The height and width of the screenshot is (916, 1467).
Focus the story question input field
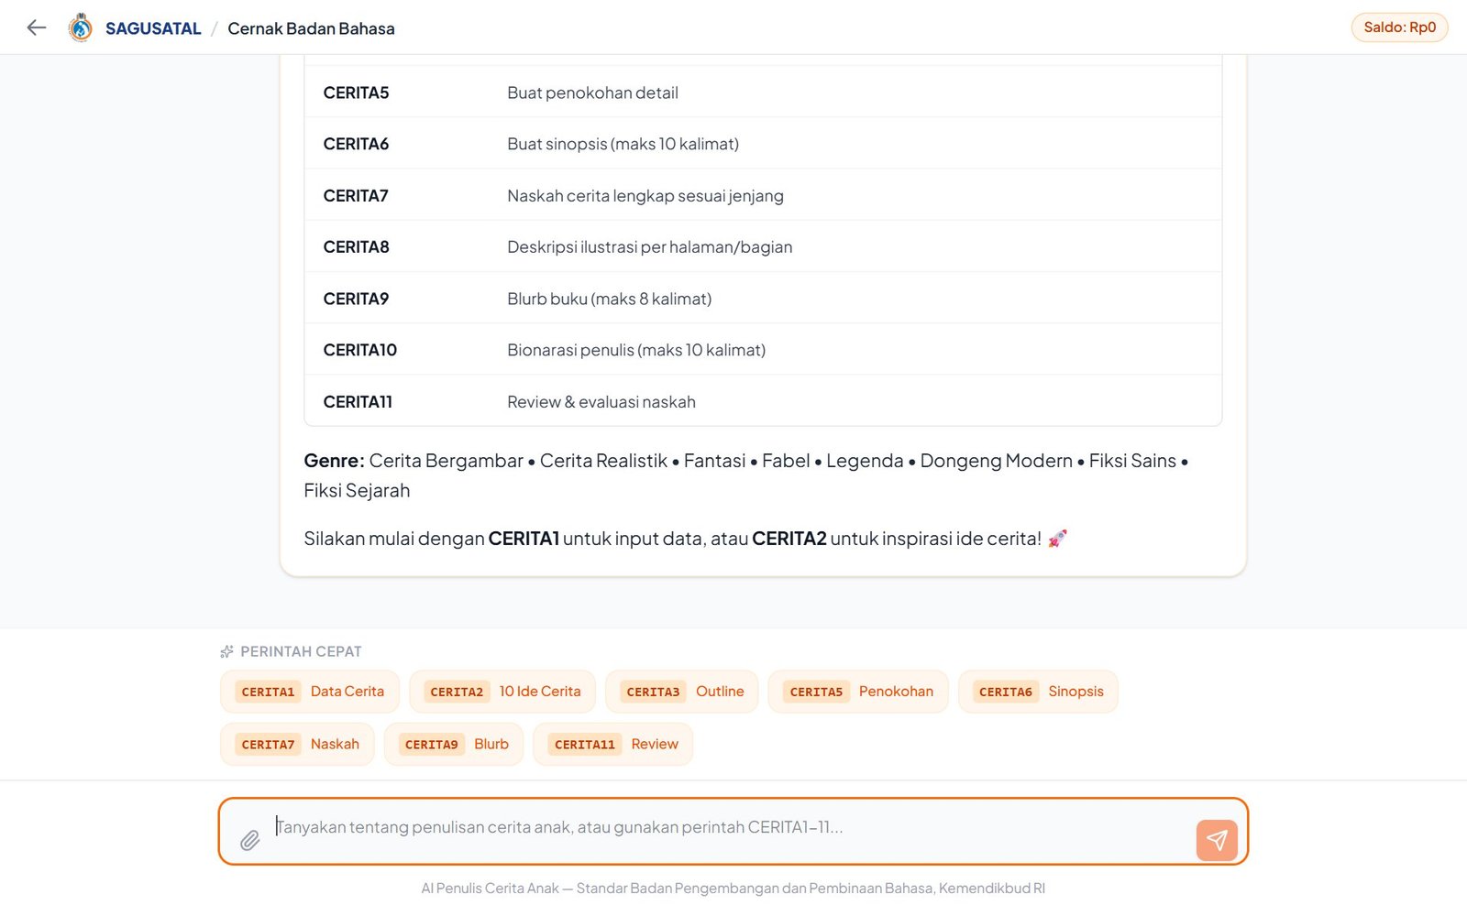pyautogui.click(x=729, y=827)
